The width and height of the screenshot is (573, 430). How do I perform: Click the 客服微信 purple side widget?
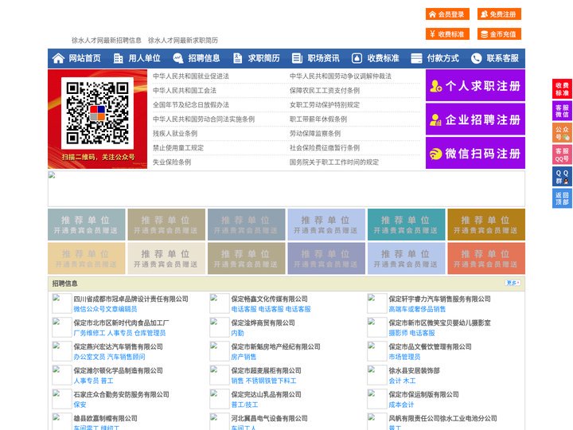pos(562,111)
